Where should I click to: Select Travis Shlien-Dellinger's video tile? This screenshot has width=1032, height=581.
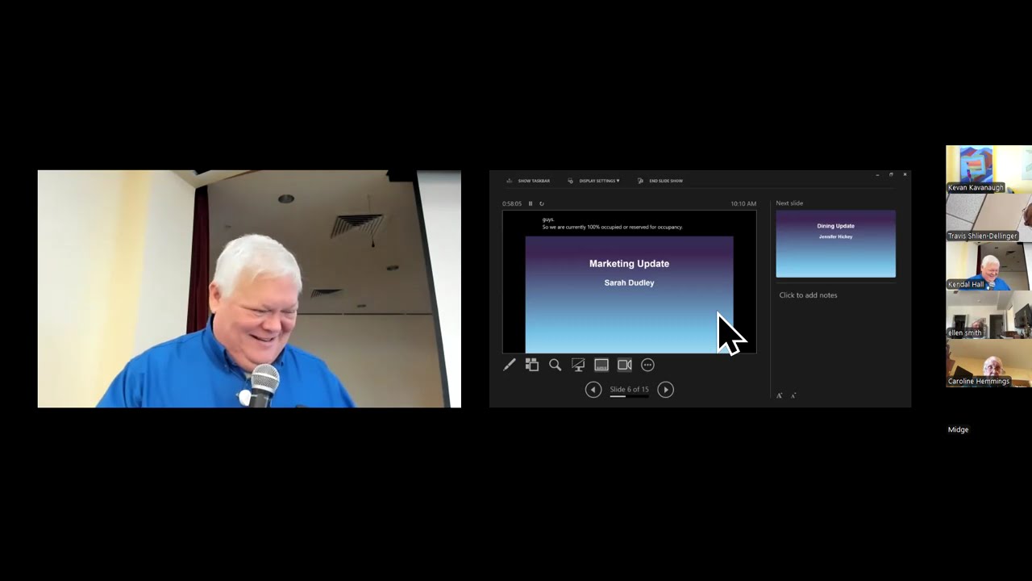pyautogui.click(x=988, y=218)
